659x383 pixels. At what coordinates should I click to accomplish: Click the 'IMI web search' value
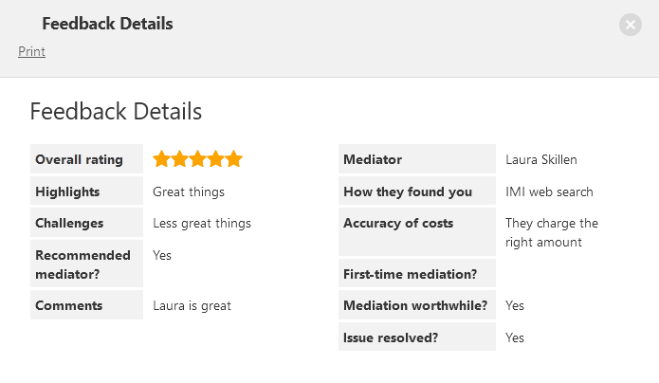(549, 191)
